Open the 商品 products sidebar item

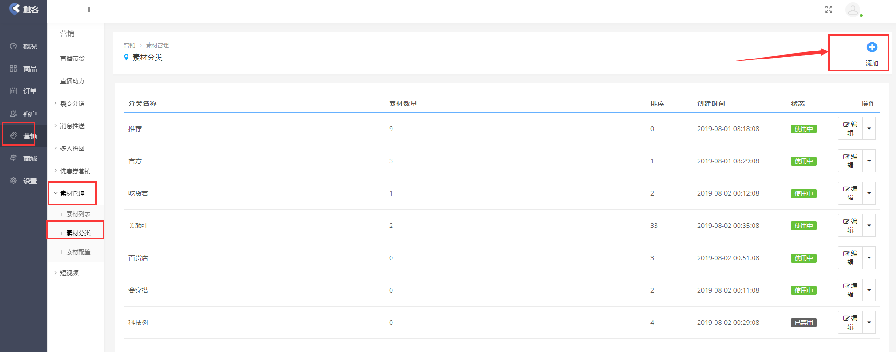[x=23, y=69]
